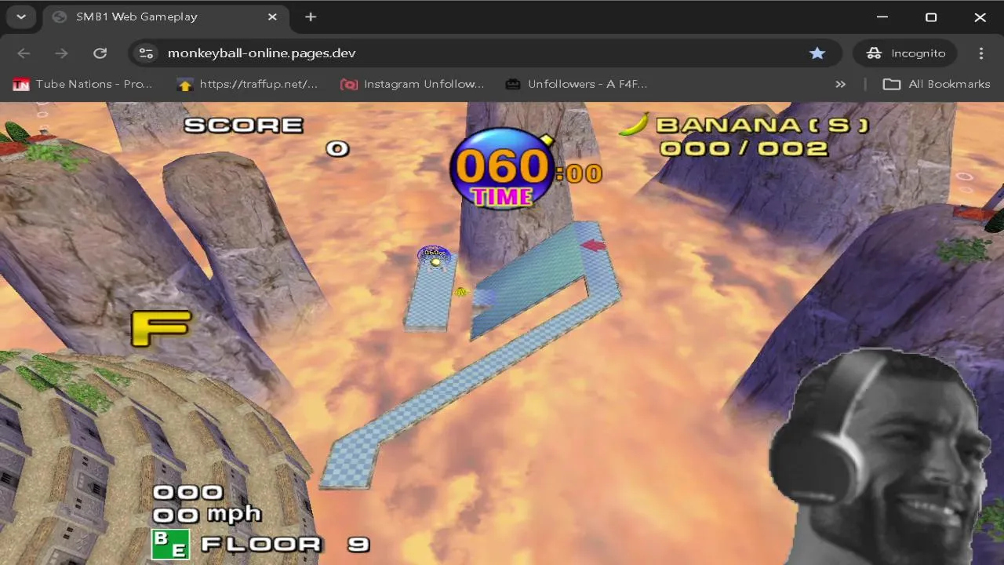
Task: Expand hidden bookmarks with double chevron
Action: click(x=840, y=84)
